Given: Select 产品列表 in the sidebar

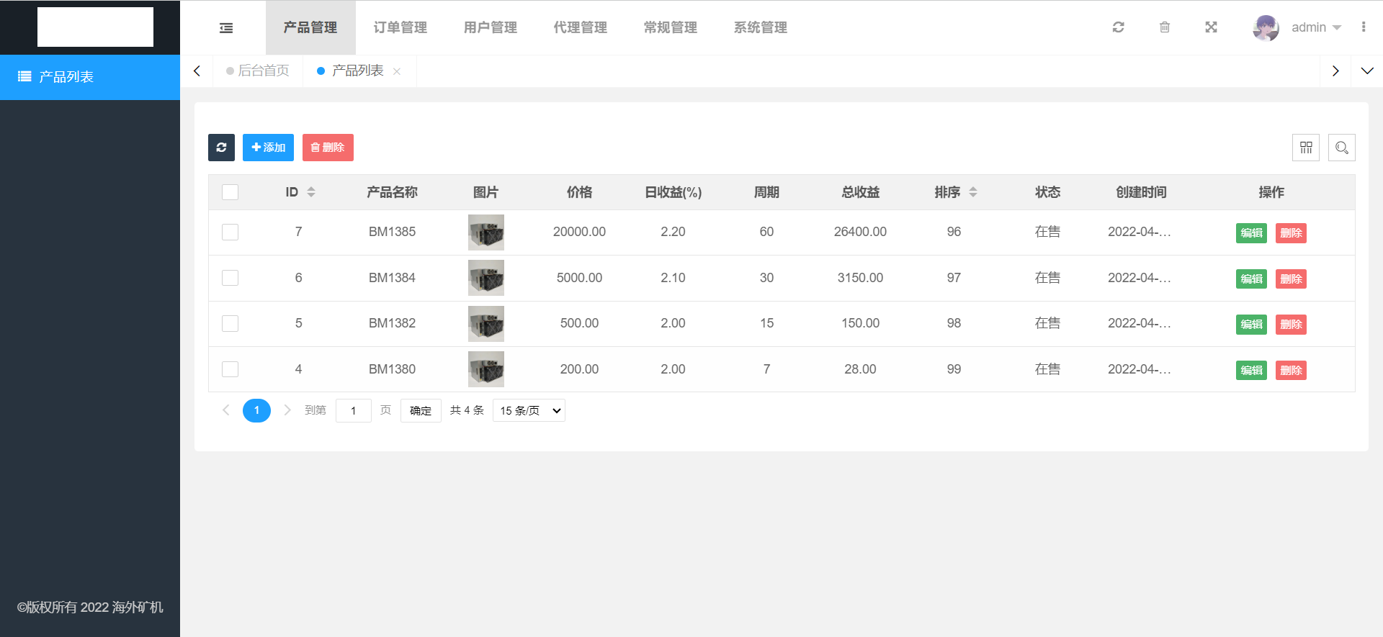Looking at the screenshot, I should (x=90, y=77).
